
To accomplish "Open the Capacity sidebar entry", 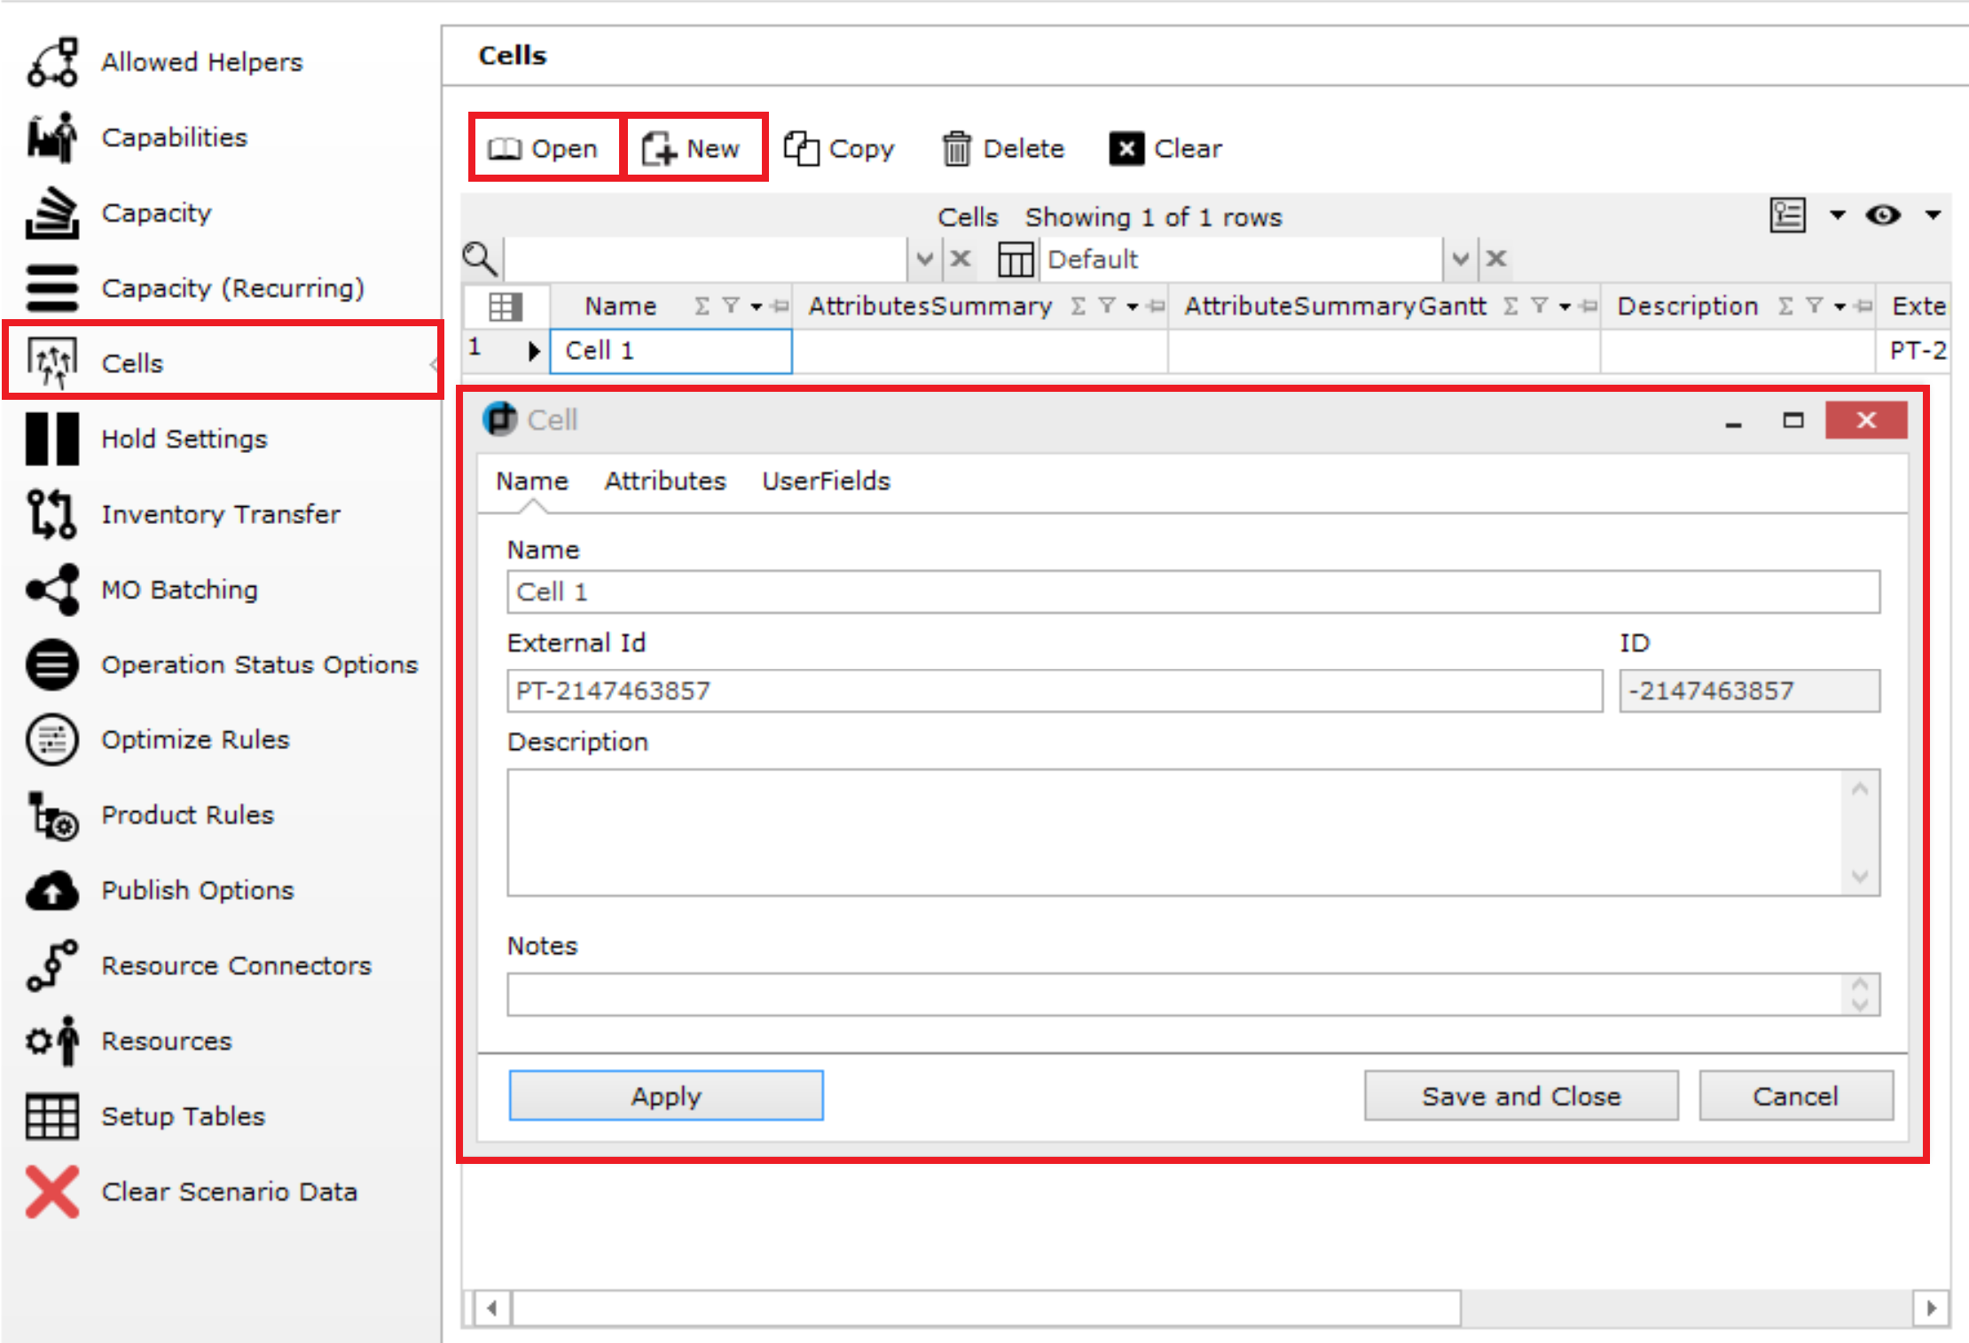I will pos(157,213).
